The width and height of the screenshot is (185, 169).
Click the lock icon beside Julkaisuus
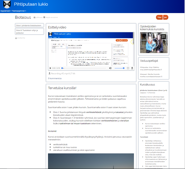(x=34, y=17)
